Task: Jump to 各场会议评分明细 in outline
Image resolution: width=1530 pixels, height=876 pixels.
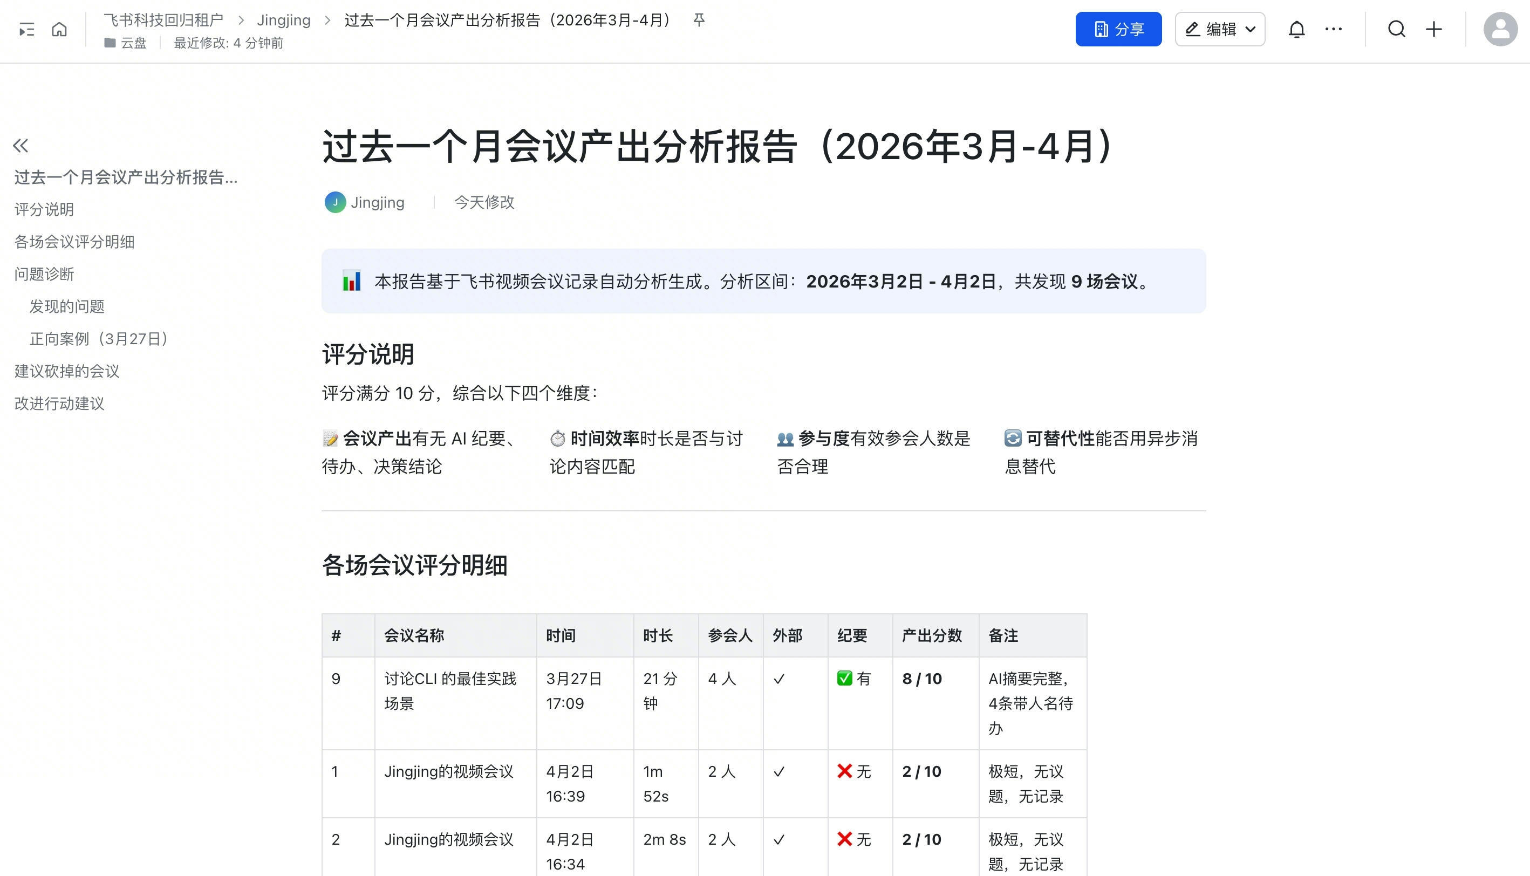Action: point(74,242)
